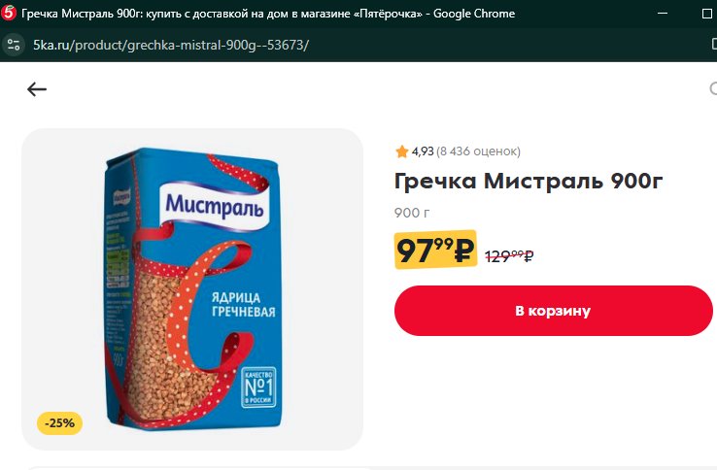Image resolution: width=717 pixels, height=470 pixels.
Task: Click the yellow 97.99 ₽ price tag
Action: pos(435,250)
